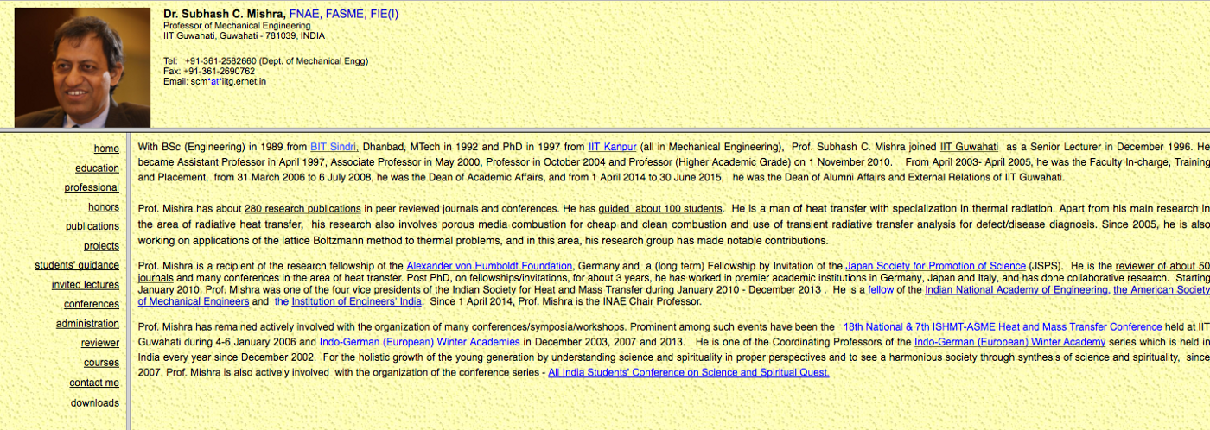Open the publications page
This screenshot has height=430, width=1210.
(92, 226)
